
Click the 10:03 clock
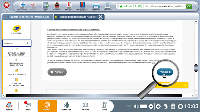(191, 106)
